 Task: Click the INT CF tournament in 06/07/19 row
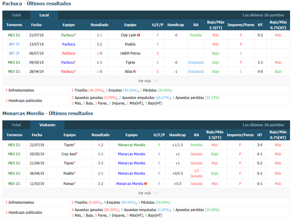pyautogui.click(x=14, y=53)
